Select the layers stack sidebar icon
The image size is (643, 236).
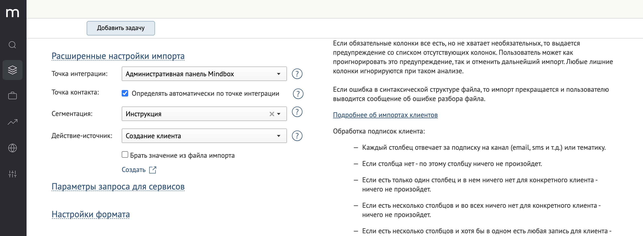13,70
